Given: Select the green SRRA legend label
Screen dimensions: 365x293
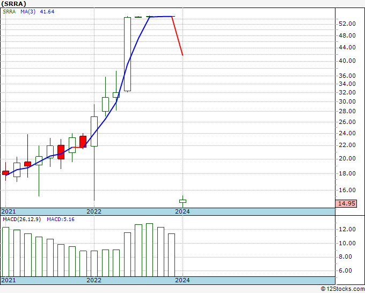Looking at the screenshot, I should (x=9, y=12).
